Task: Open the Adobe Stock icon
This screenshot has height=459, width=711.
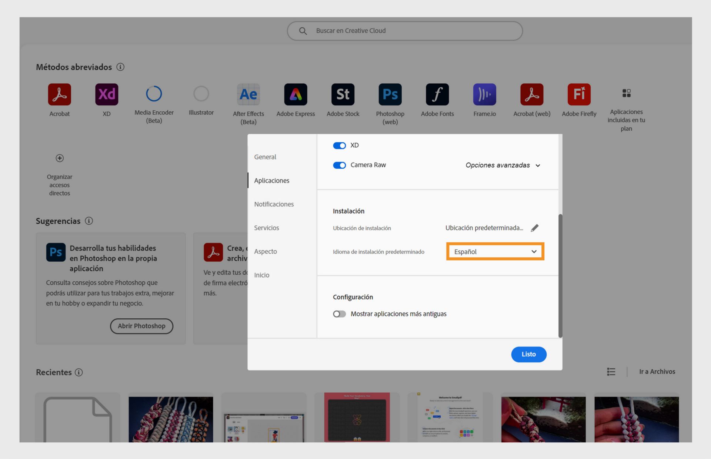Action: coord(343,94)
